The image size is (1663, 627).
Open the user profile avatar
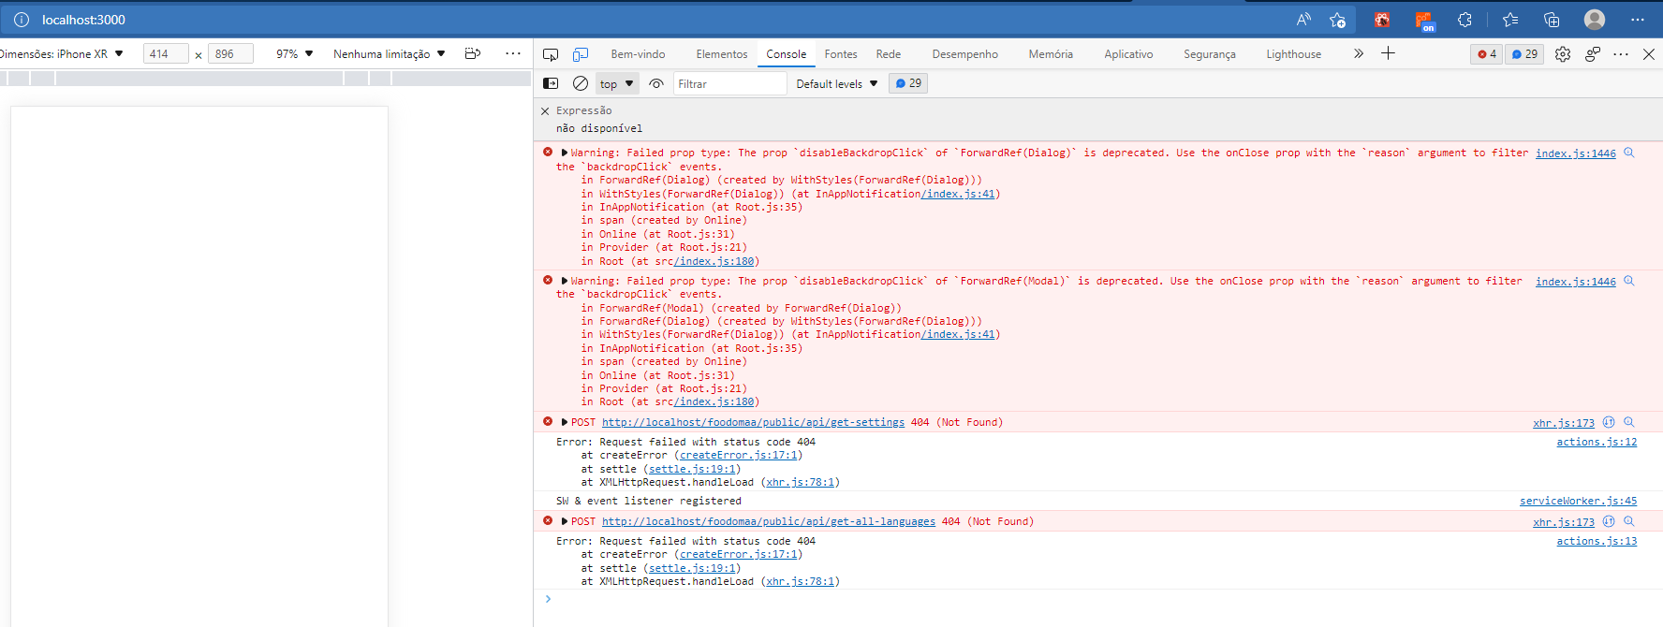[1595, 20]
